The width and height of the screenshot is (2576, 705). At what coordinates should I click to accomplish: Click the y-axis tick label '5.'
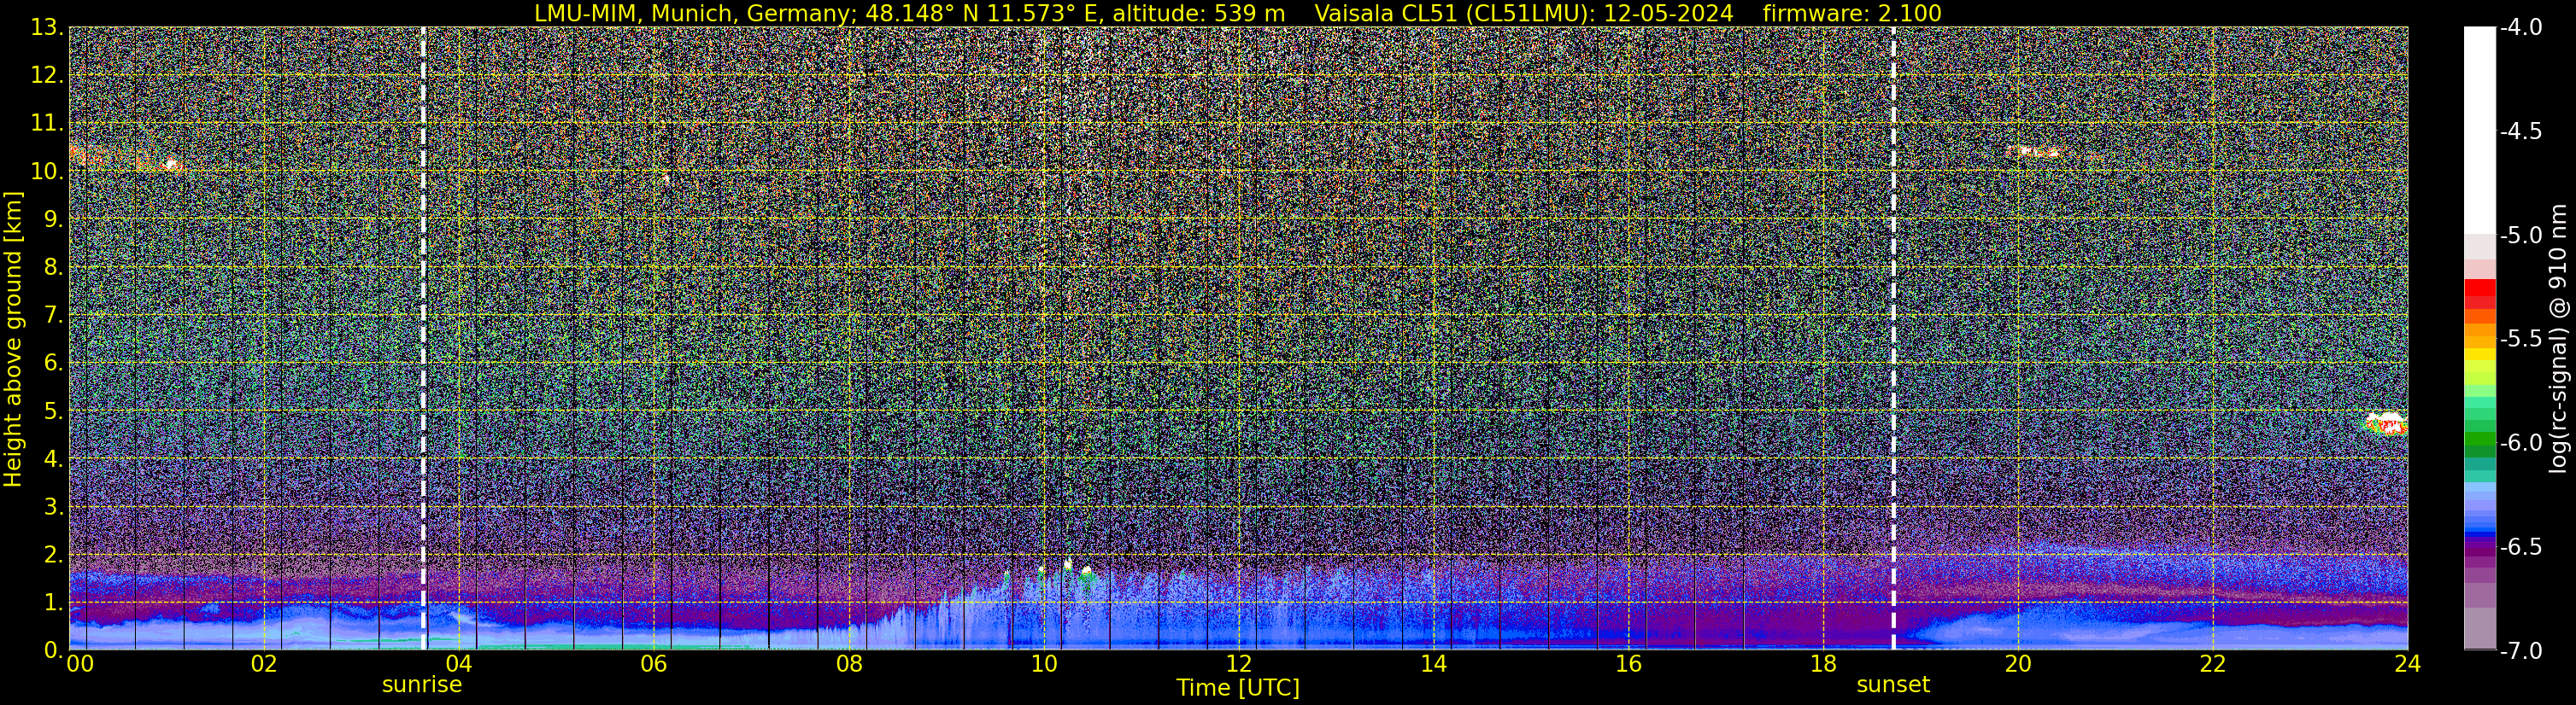click(x=53, y=411)
